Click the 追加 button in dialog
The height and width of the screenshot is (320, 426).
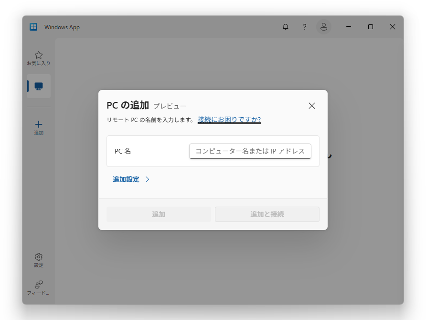[x=159, y=214]
